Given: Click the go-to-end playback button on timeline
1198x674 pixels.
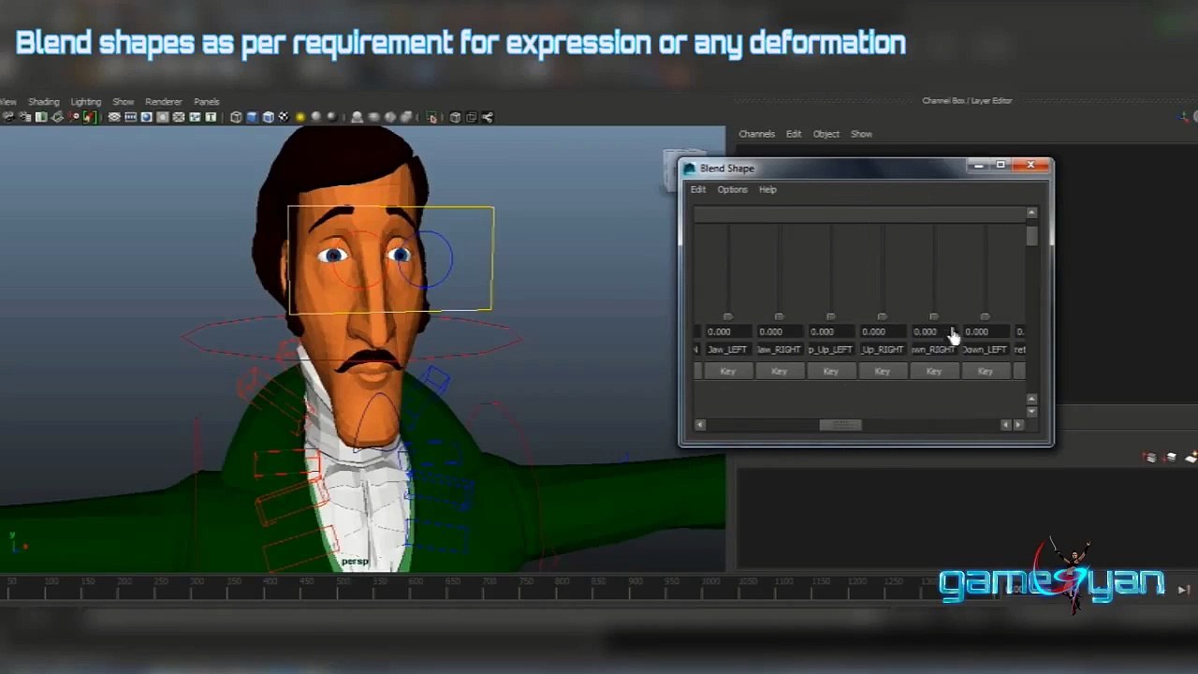Looking at the screenshot, I should click(1184, 590).
